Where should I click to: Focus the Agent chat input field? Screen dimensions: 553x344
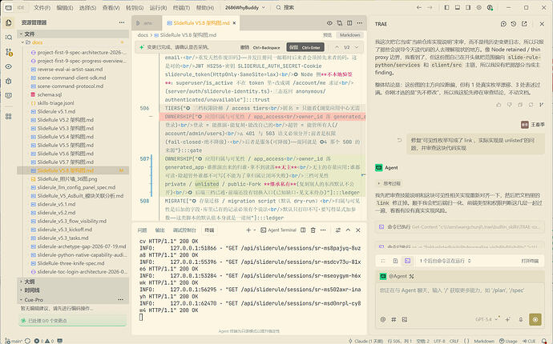pos(458,298)
